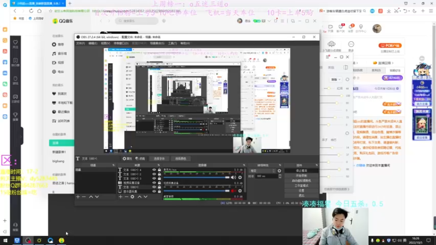Screen dimensions: 436x245
Task: Open the 滤镜 filters button in source toolbar
Action: (x=140, y=158)
